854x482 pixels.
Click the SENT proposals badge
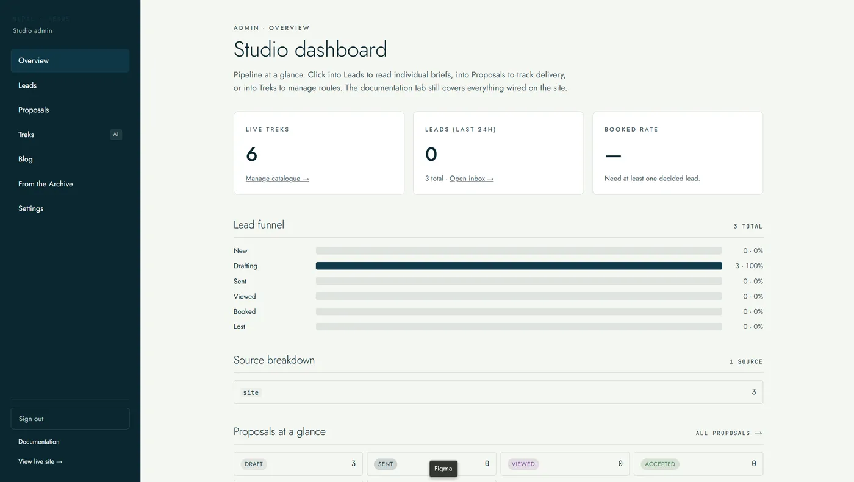(386, 464)
